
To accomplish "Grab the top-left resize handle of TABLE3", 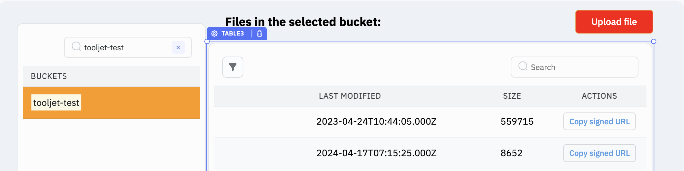I will pyautogui.click(x=207, y=41).
